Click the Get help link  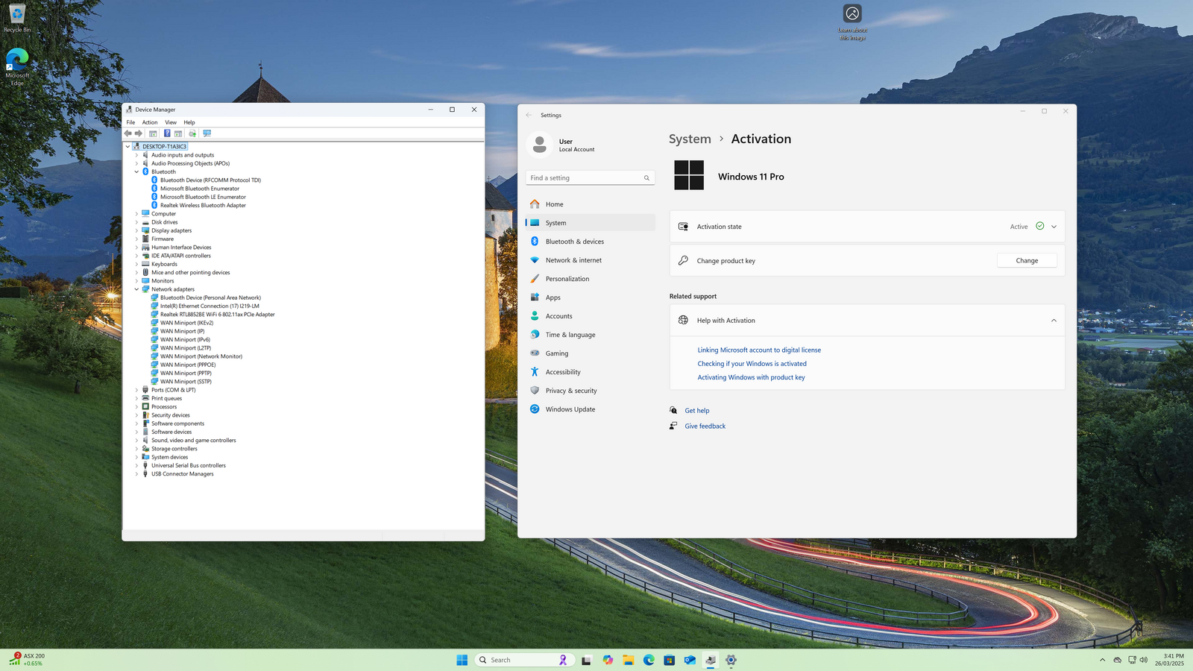click(697, 411)
